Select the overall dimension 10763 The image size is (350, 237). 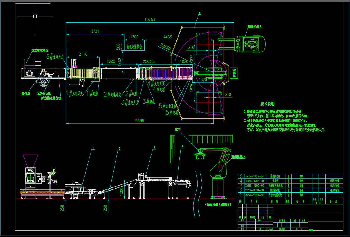[x=150, y=20]
